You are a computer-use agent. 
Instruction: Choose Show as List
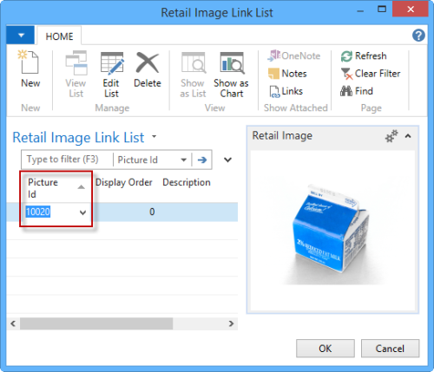coord(193,75)
